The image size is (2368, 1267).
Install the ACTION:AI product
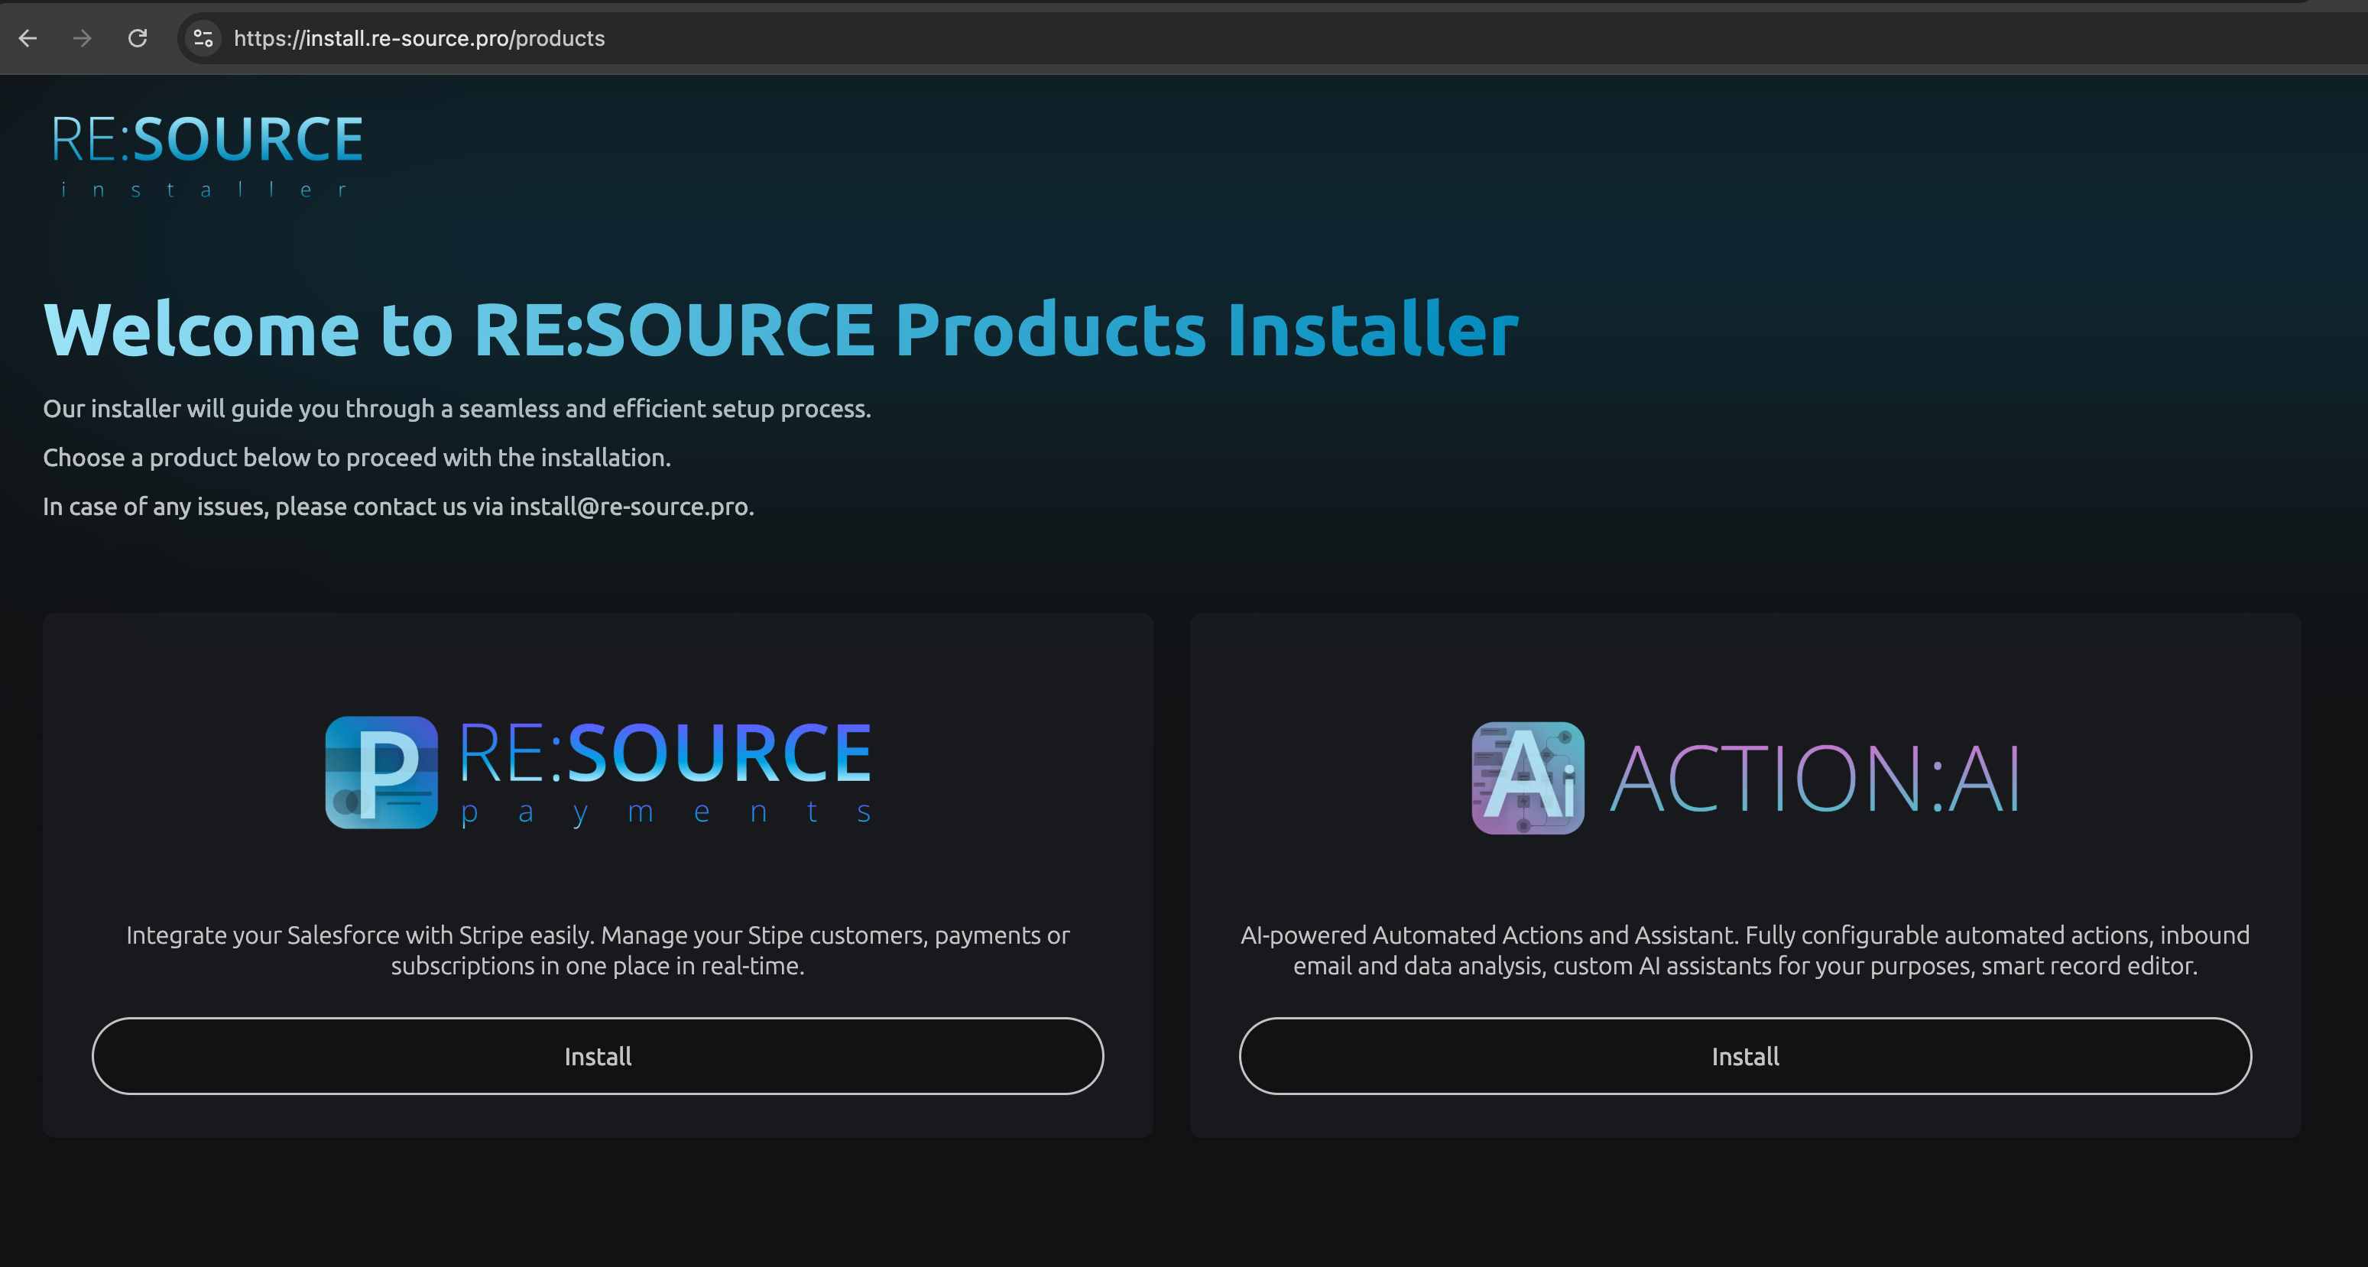(x=1745, y=1055)
